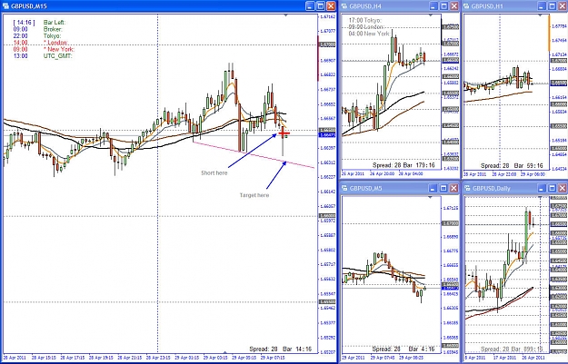Close the GBPUSD,H4 chart window
The image size is (568, 364).
click(453, 5)
